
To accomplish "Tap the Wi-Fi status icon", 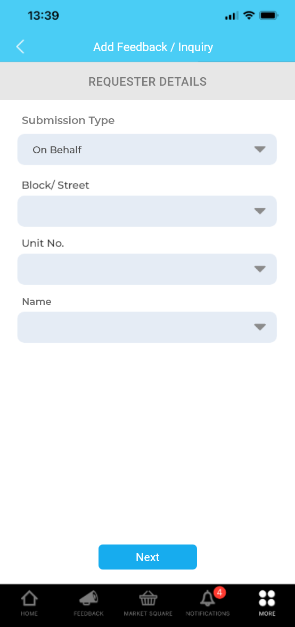I will (249, 15).
